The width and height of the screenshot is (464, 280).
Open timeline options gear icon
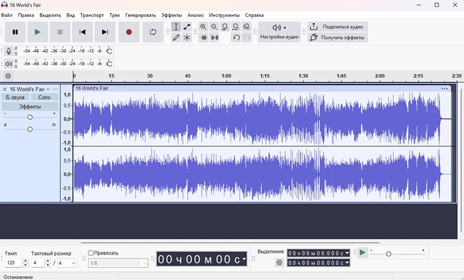coord(8,76)
